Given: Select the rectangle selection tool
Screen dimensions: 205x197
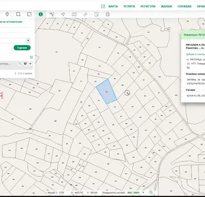Looking at the screenshot, I should (18, 14).
